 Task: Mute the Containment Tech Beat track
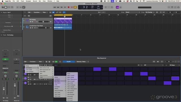(31, 28)
